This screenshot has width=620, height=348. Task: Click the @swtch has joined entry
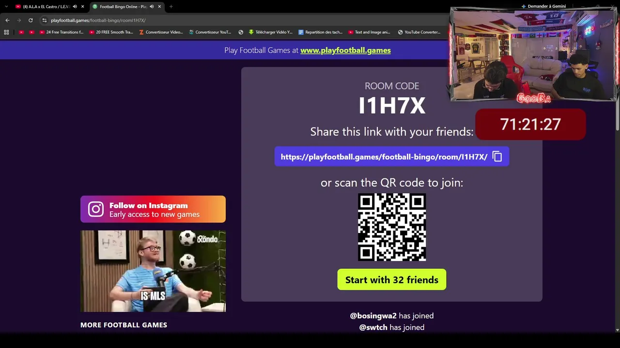392,327
